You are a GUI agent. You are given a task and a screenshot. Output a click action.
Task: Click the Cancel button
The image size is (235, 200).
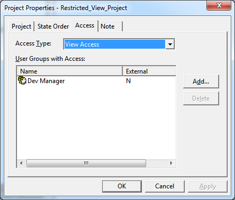point(165,186)
